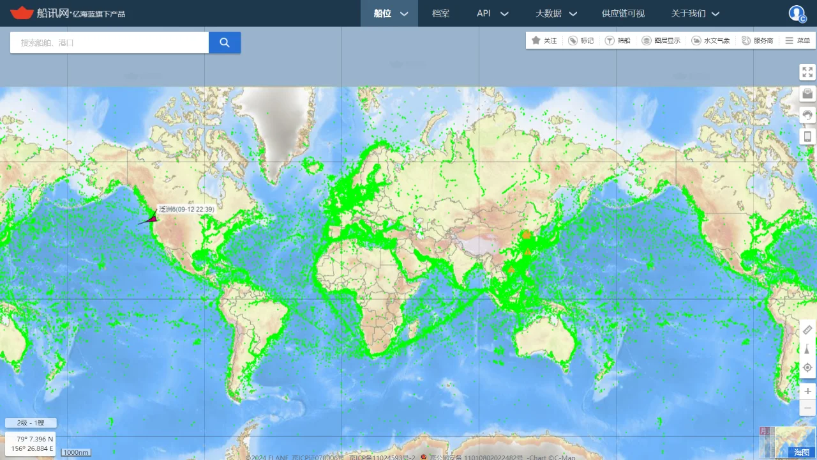817x460 pixels.
Task: Click the 泛洲6(09-12 22:39) ship label
Action: (186, 210)
